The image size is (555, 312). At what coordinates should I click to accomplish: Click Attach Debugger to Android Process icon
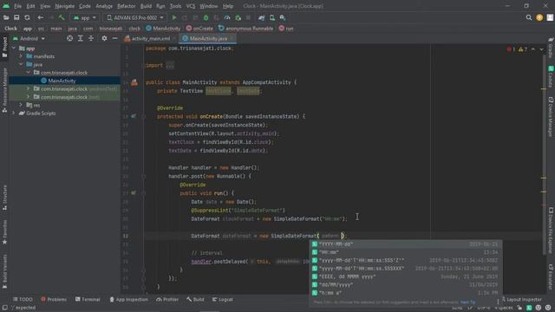pyautogui.click(x=238, y=17)
